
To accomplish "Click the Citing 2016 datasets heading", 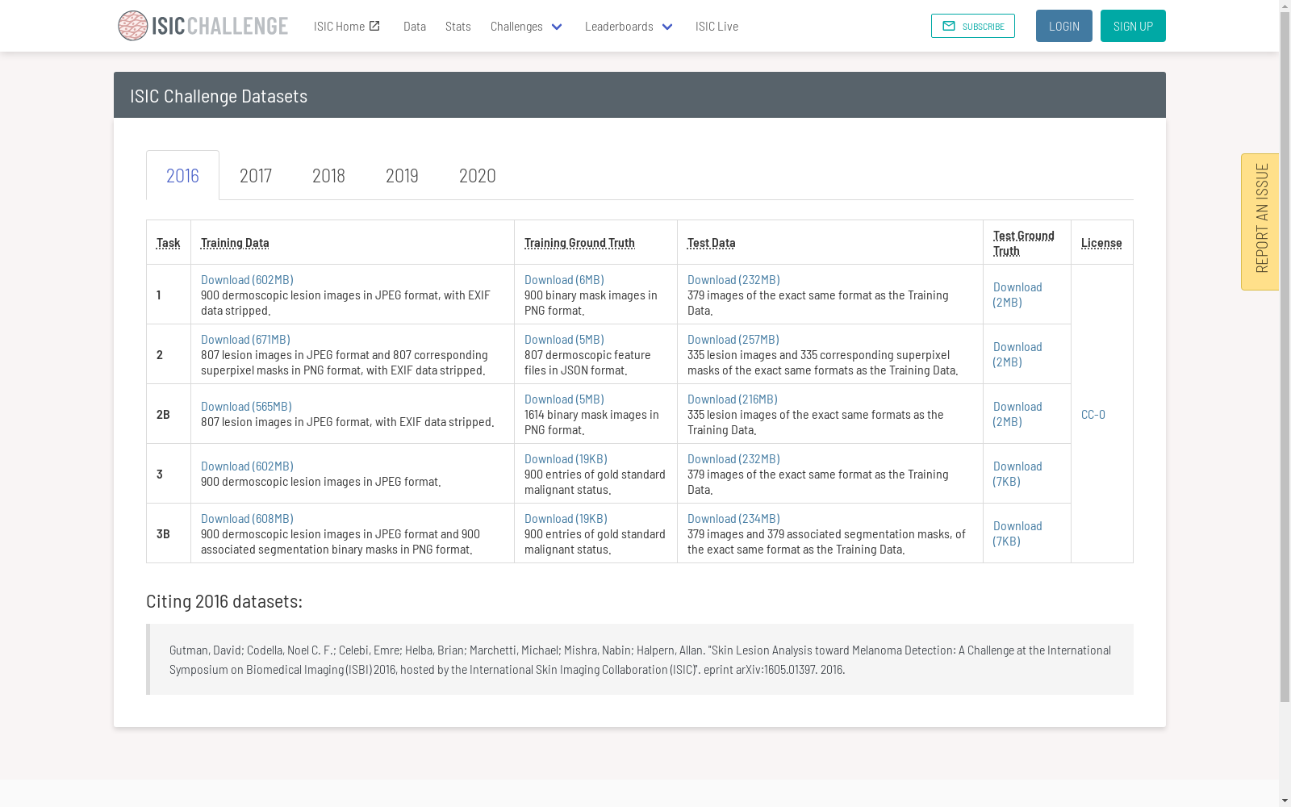I will pos(224,601).
